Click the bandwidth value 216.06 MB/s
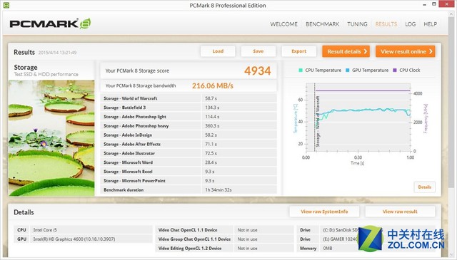This screenshot has height=260, width=457. point(213,85)
